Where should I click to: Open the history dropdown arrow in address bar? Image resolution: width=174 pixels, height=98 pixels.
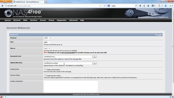[102, 6]
